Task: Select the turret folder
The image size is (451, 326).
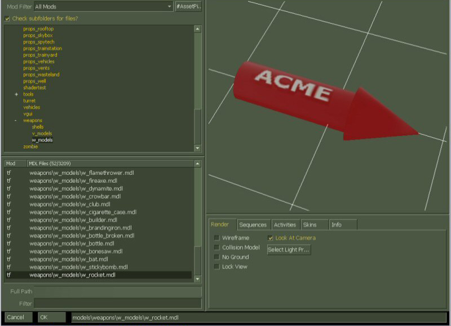Action: pos(29,101)
